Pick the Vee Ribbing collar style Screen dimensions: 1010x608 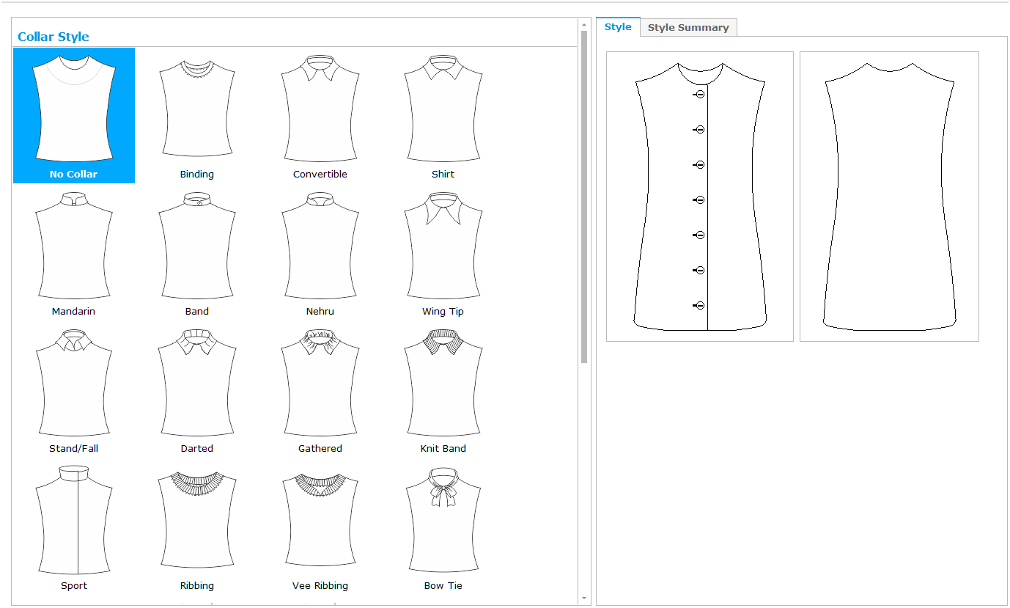pos(320,527)
